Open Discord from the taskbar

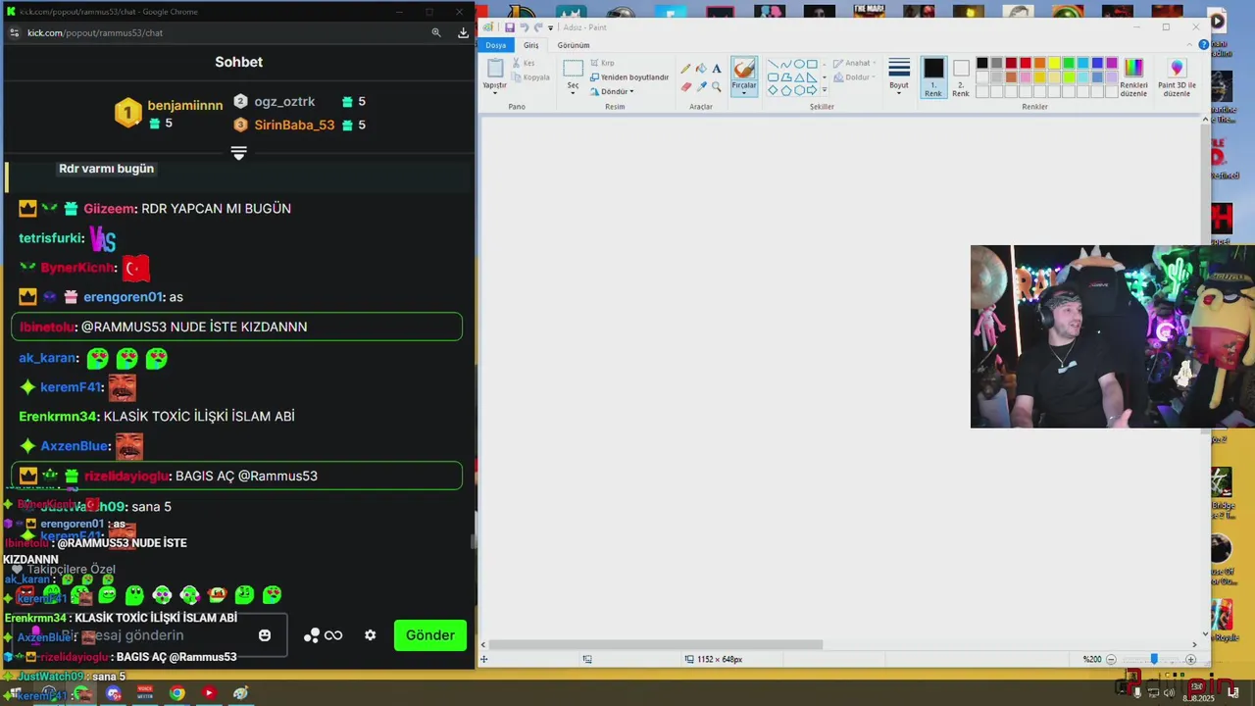(114, 693)
